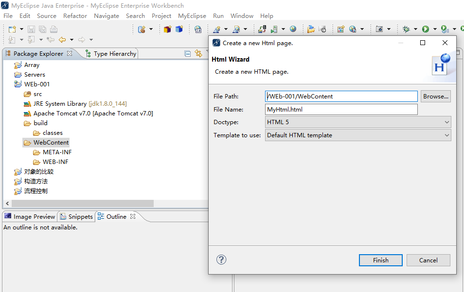Open the Debug dropdown arrow
Screen dimensions: 464x292
pos(415,29)
